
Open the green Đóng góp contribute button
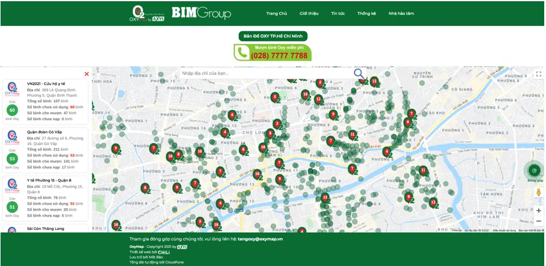click(535, 171)
